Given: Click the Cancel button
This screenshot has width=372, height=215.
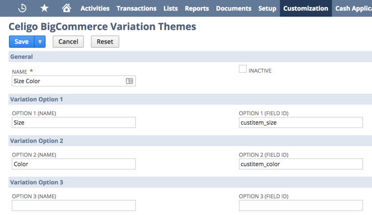Looking at the screenshot, I should 68,42.
